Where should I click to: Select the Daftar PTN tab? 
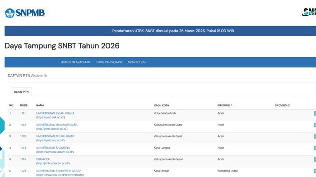(x=21, y=92)
